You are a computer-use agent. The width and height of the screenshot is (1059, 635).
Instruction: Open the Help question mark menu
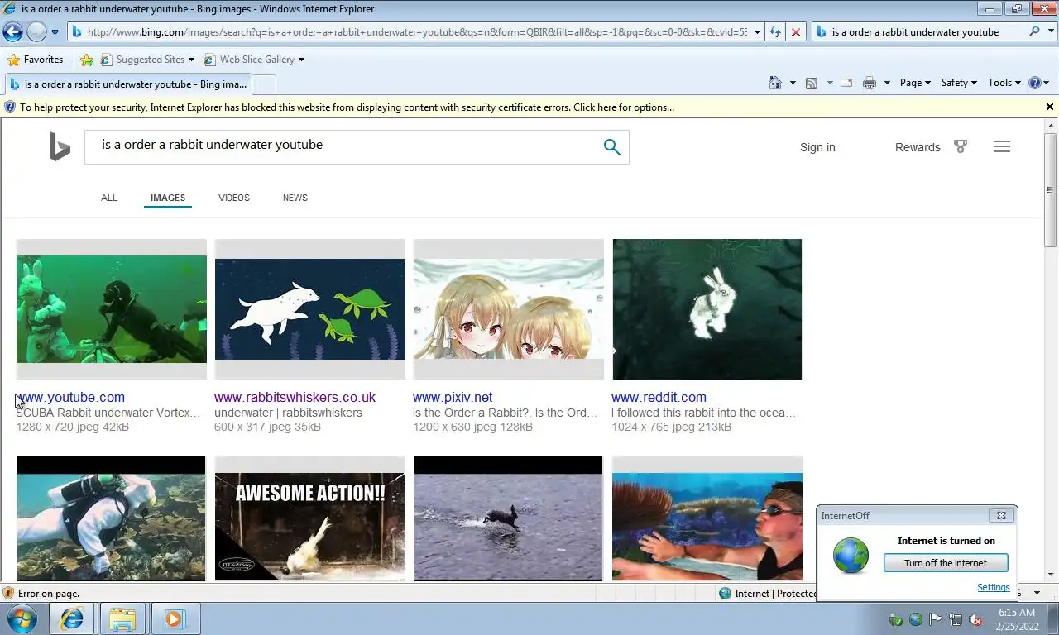(x=1038, y=83)
